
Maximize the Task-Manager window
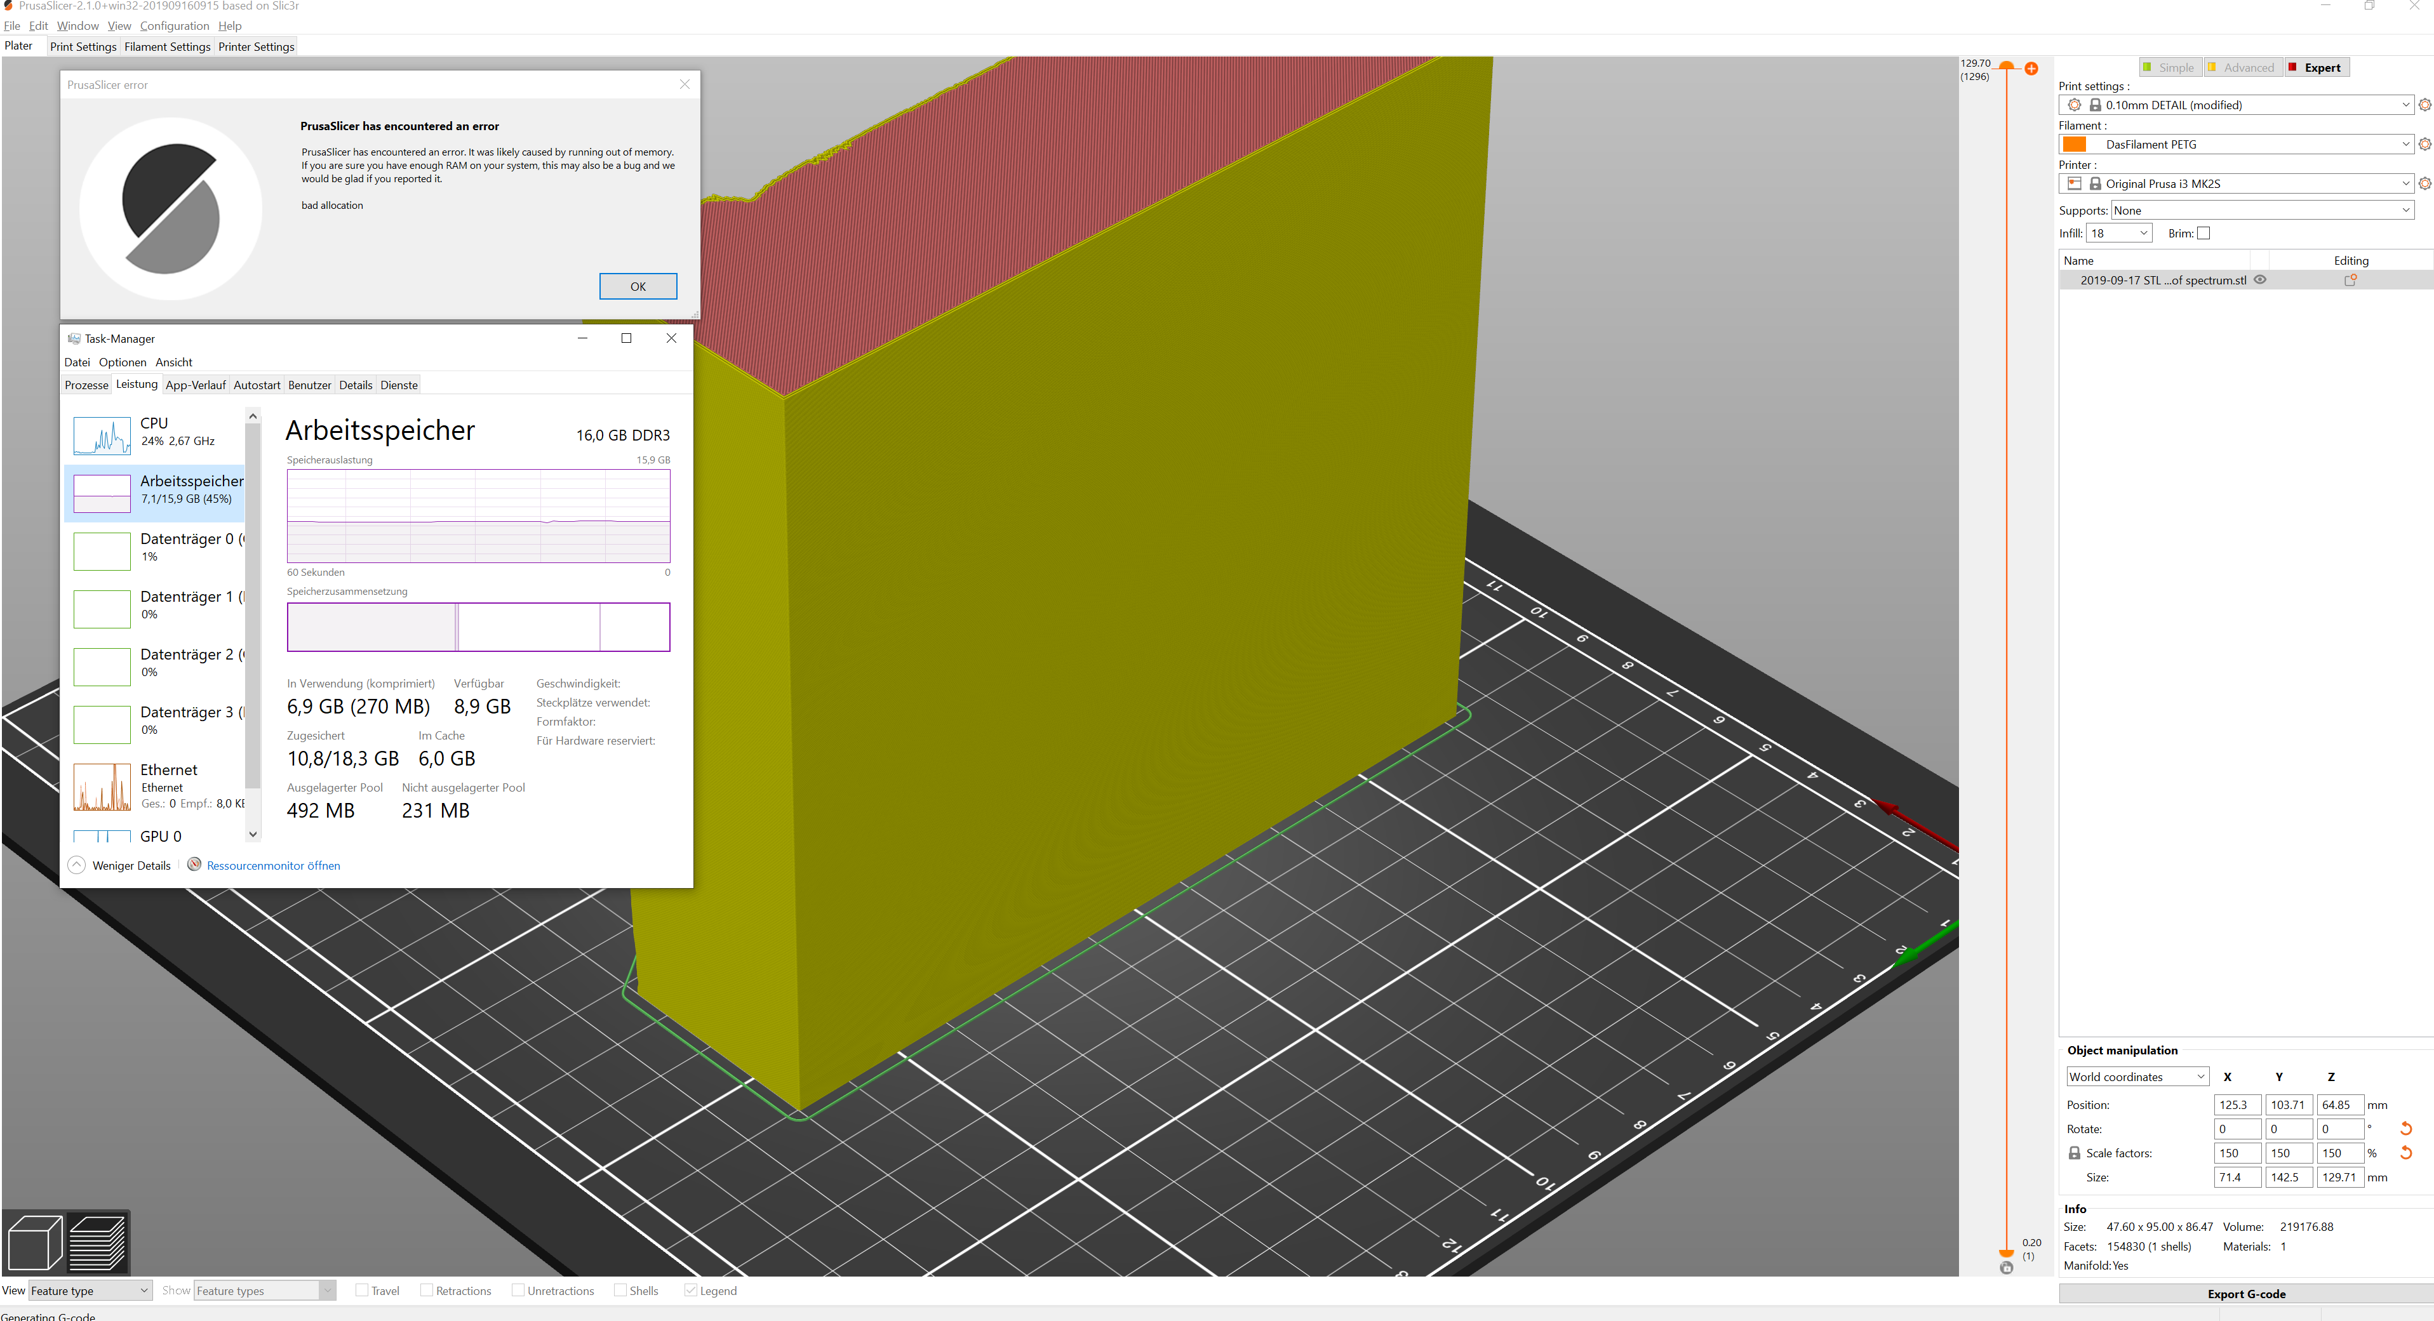tap(625, 338)
